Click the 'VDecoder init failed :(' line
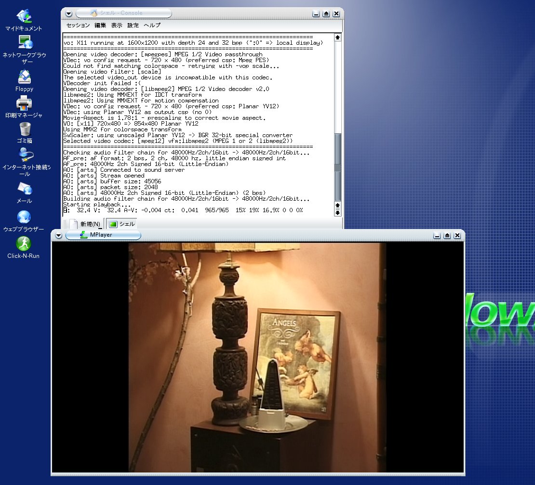The height and width of the screenshot is (485, 535). (102, 83)
